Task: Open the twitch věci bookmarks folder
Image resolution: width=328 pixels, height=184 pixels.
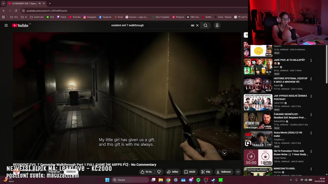Action: (x=37, y=17)
